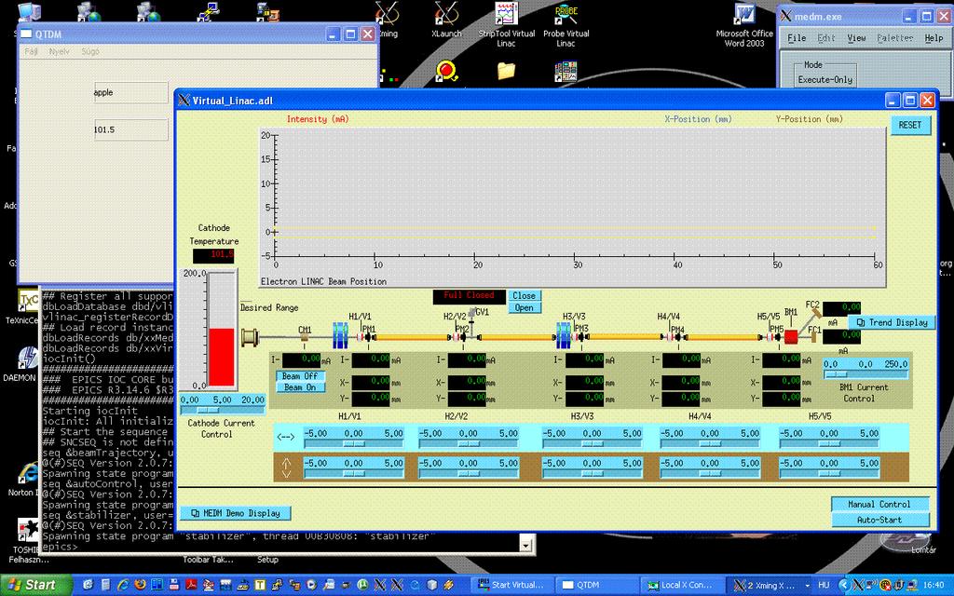Click the taskbar clock showing 16:40
The width and height of the screenshot is (954, 596).
[x=934, y=585]
